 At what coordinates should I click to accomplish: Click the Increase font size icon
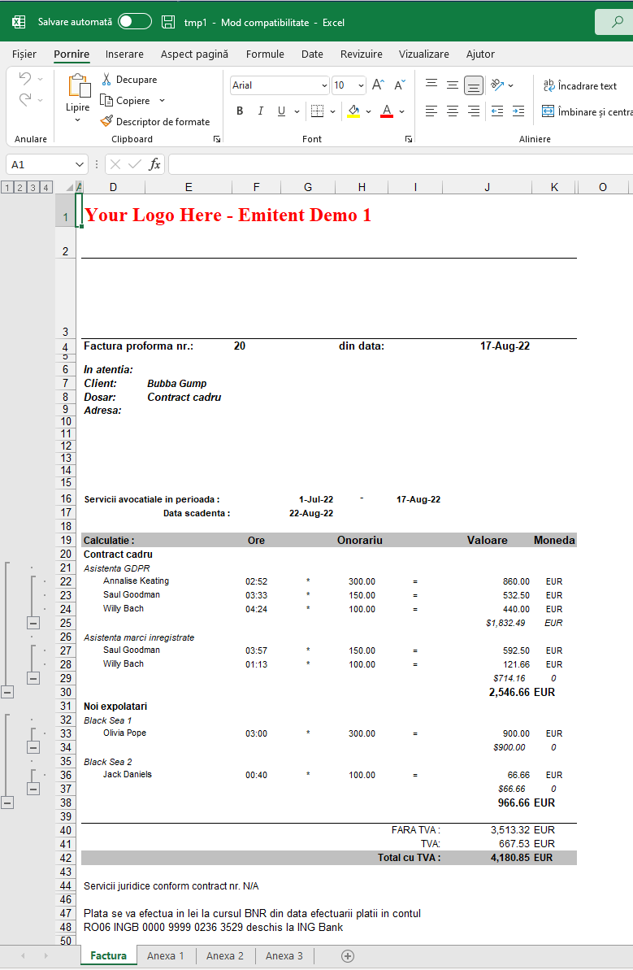click(x=378, y=85)
